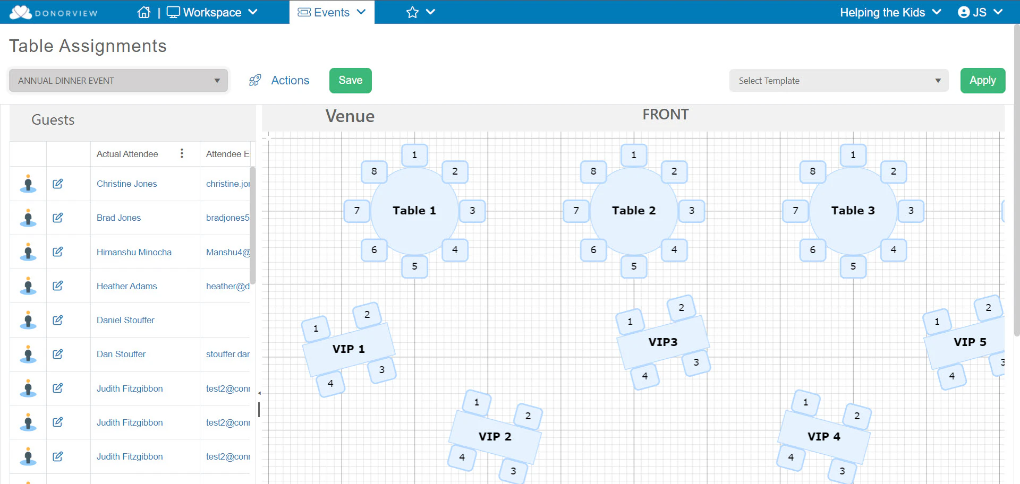
Task: Click the Home icon in top navigation
Action: (x=143, y=12)
